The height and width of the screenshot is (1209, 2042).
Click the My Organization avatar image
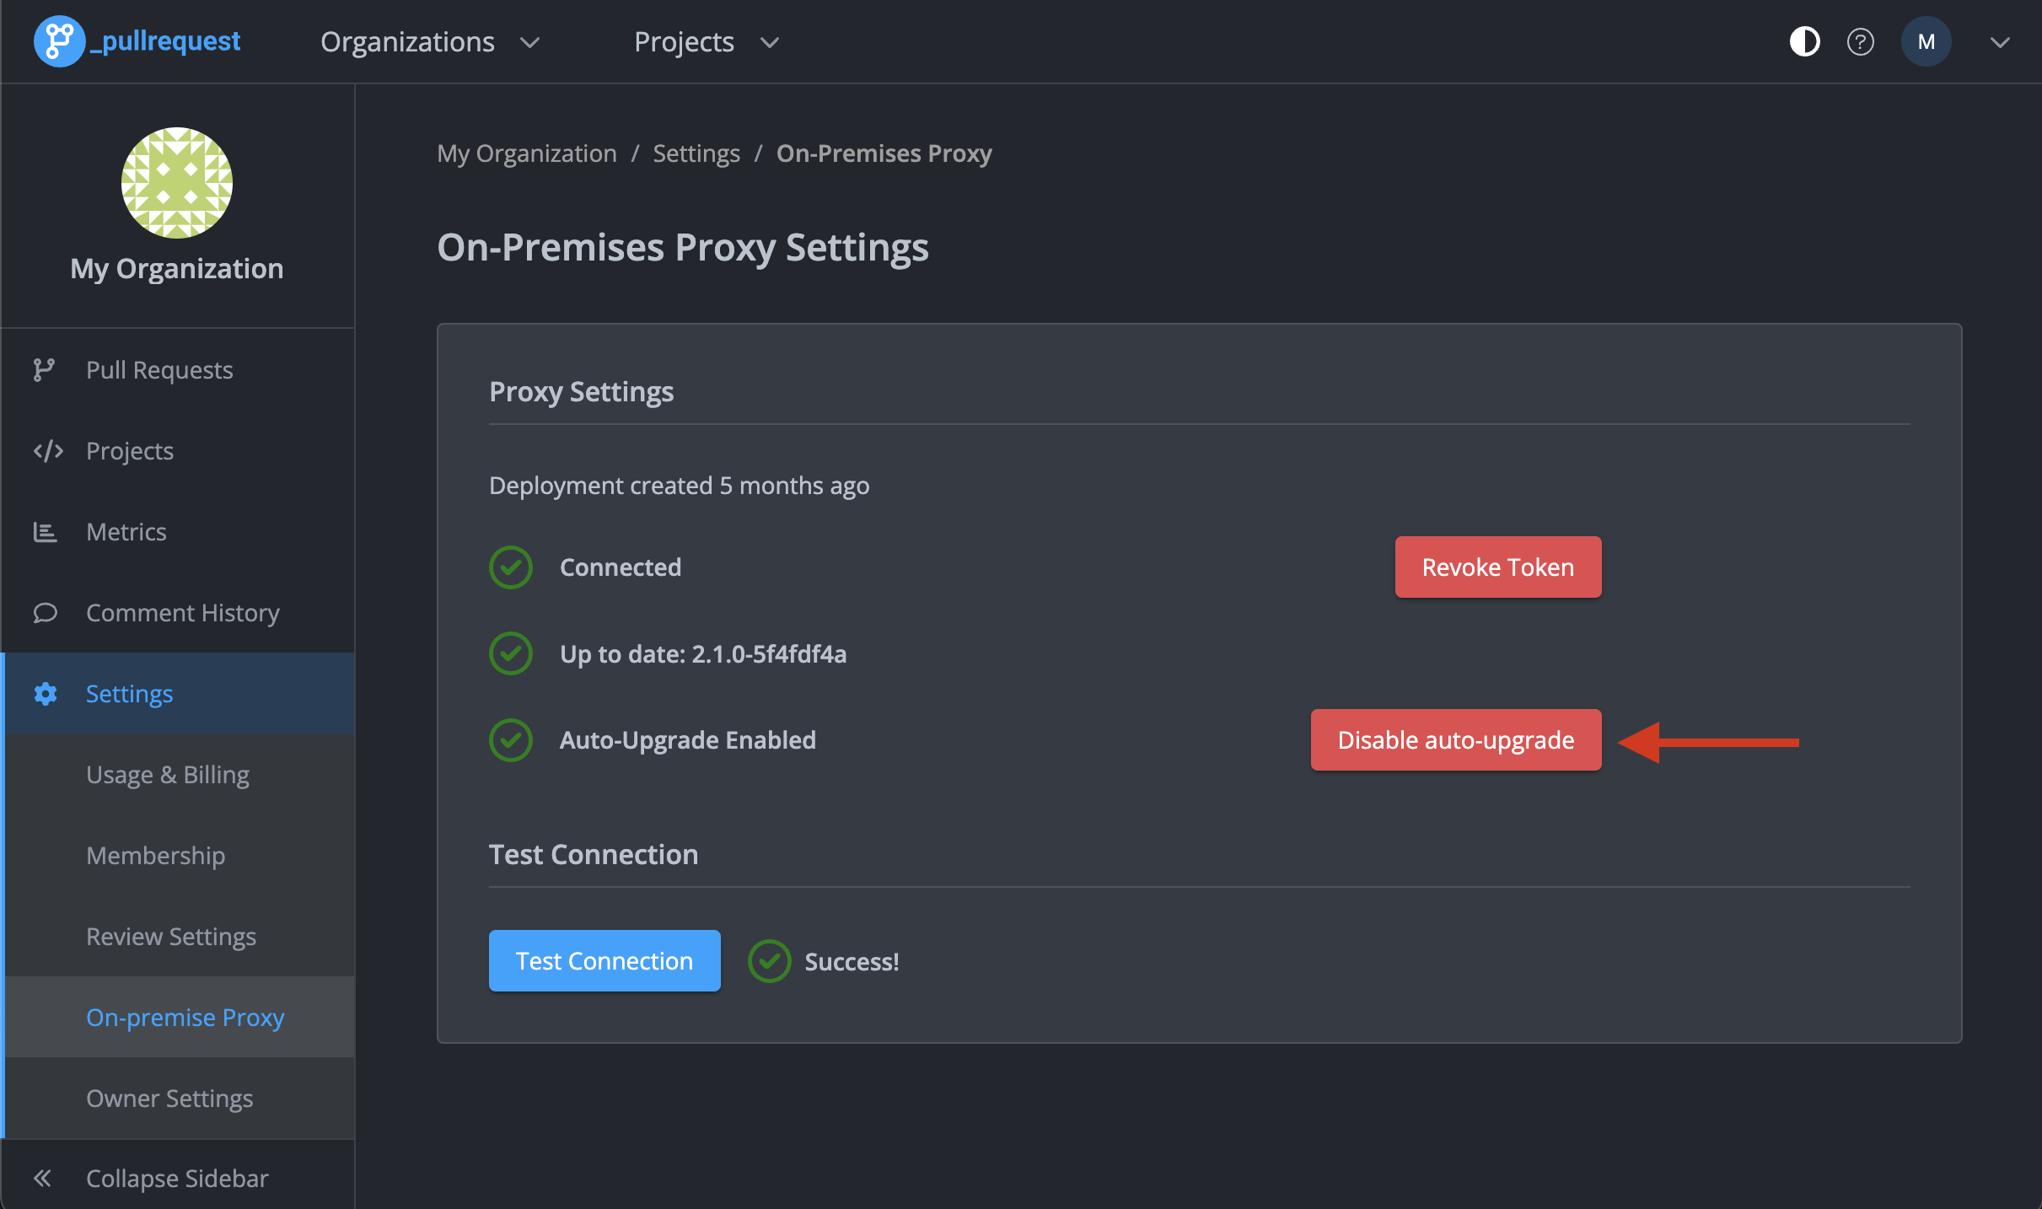click(177, 182)
